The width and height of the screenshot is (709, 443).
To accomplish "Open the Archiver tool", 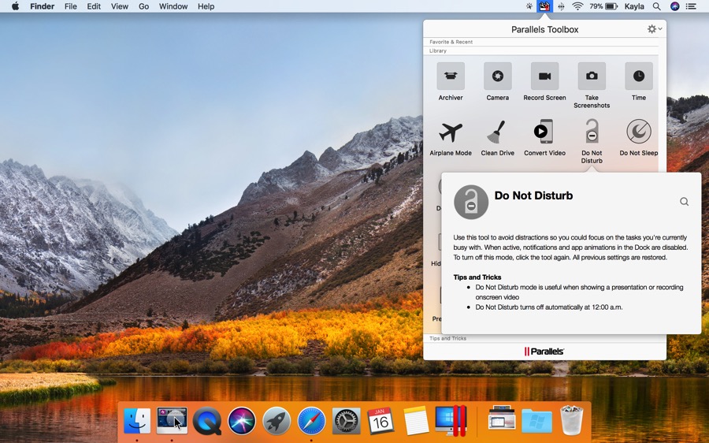I will pos(451,77).
